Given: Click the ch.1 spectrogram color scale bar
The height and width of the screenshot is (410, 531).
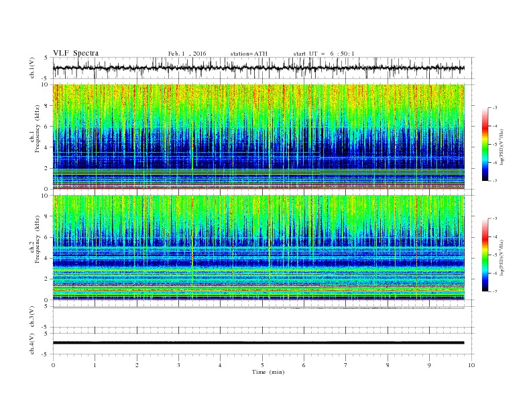Looking at the screenshot, I should coord(485,144).
